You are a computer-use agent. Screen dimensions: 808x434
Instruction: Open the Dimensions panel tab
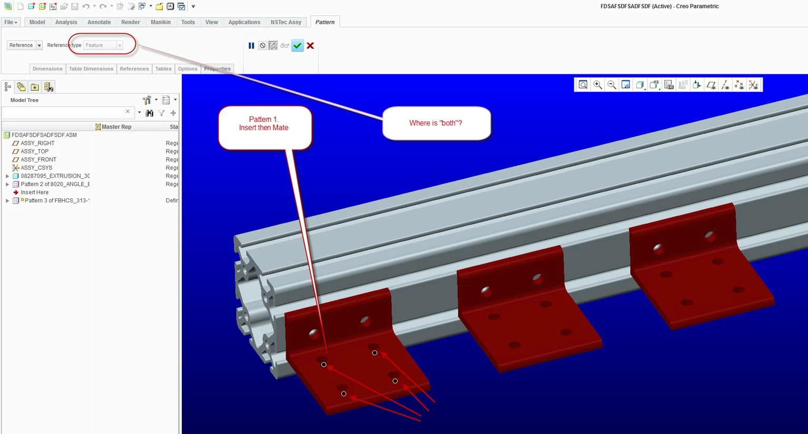click(47, 69)
